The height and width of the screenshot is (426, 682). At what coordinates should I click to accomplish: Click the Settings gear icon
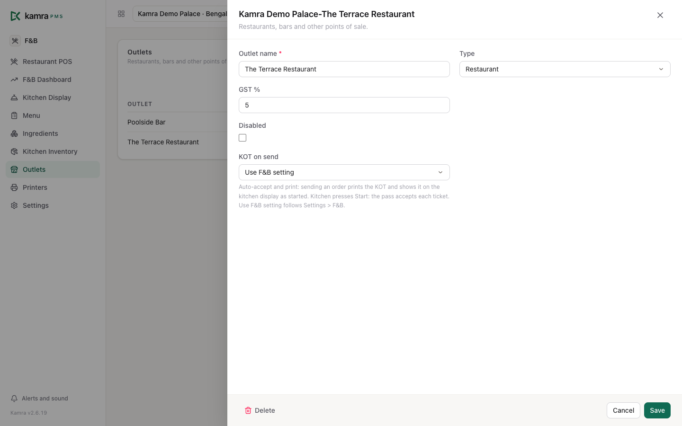(14, 205)
